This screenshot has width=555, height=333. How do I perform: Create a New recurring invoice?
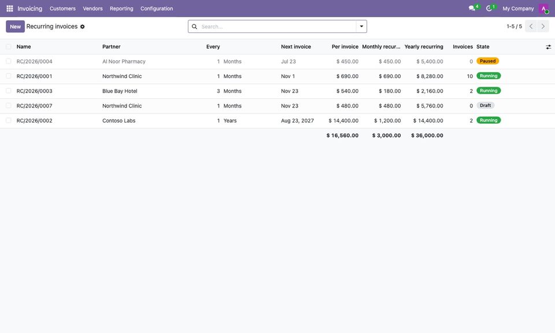[x=15, y=27]
